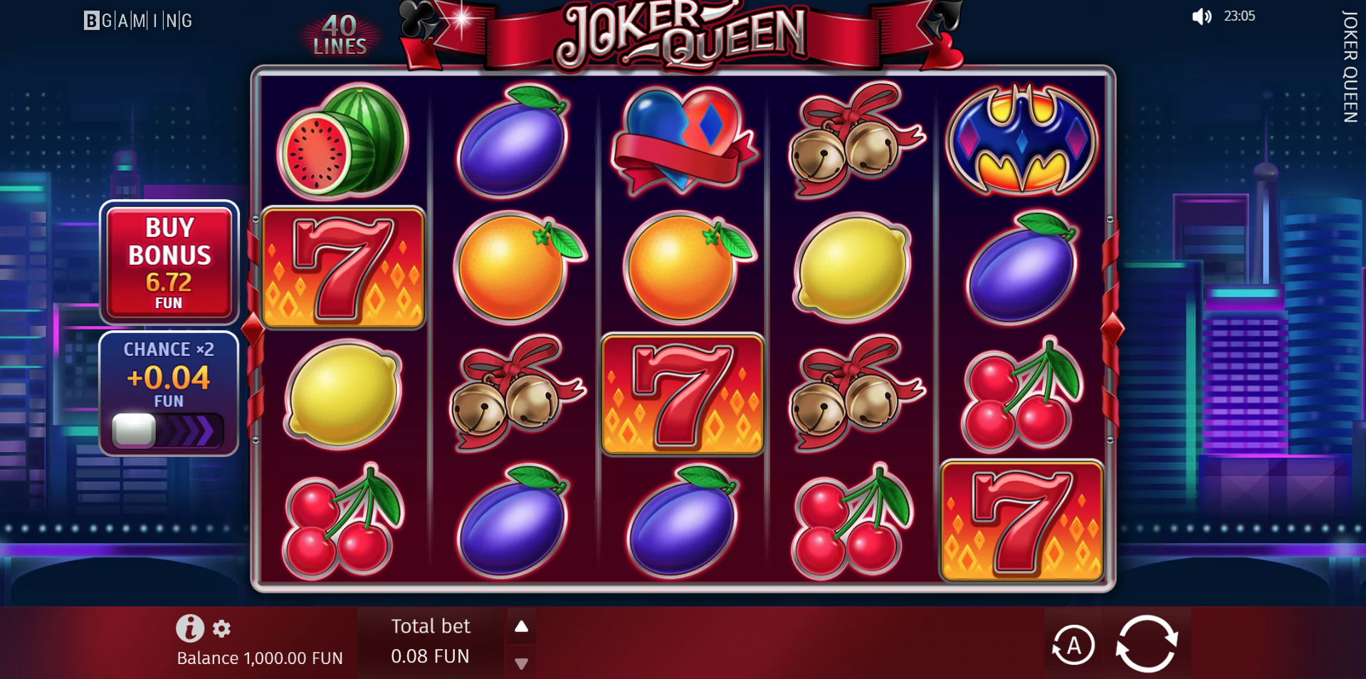The height and width of the screenshot is (679, 1366).
Task: Click the lemon symbol on fourth reel
Action: coord(852,267)
